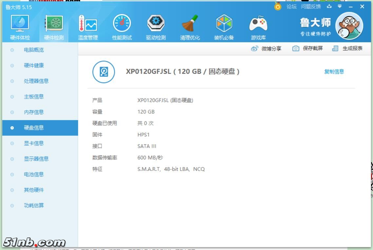Minimize the 鲁大师 window
This screenshot has width=373, height=250.
(x=351, y=7)
